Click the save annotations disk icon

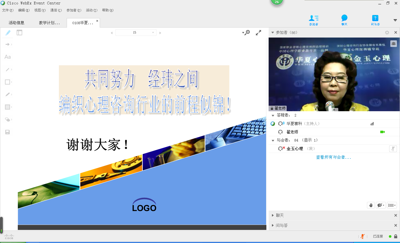tap(7, 132)
